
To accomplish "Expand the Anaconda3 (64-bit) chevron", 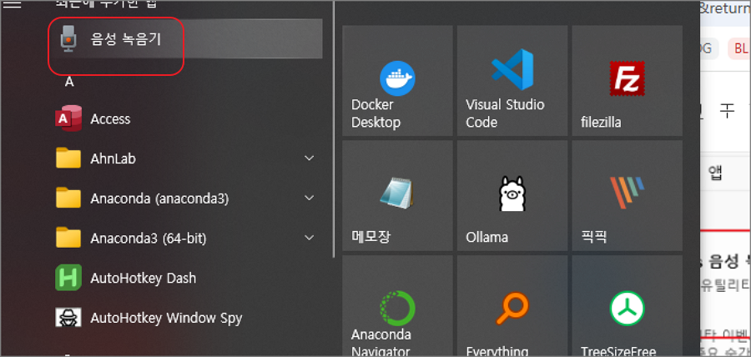I will click(x=310, y=238).
